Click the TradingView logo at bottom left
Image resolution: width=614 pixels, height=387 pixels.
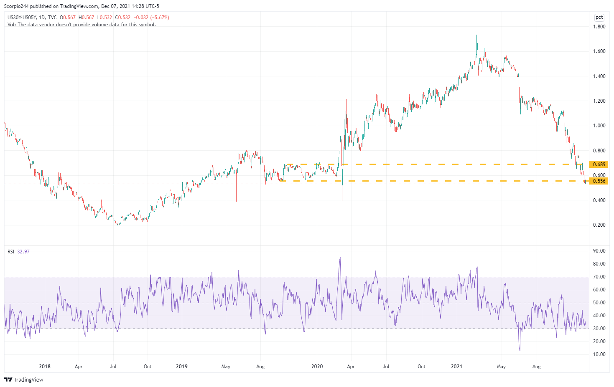[24, 379]
